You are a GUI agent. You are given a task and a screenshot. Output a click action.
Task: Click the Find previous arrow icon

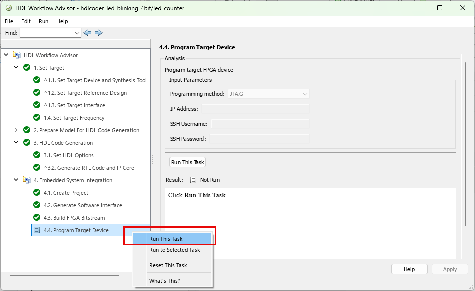point(87,33)
